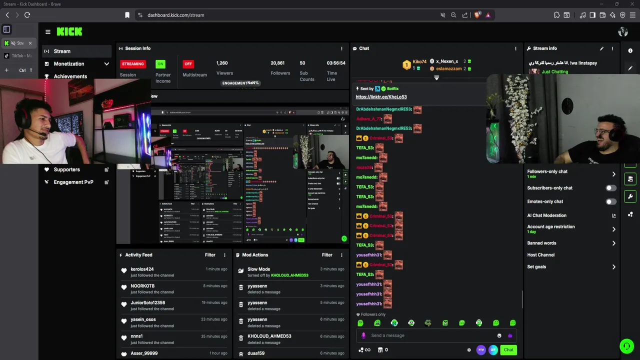Open the hamburger menu beside the Kick logo
Screen dimensions: 640x360
pos(48,32)
